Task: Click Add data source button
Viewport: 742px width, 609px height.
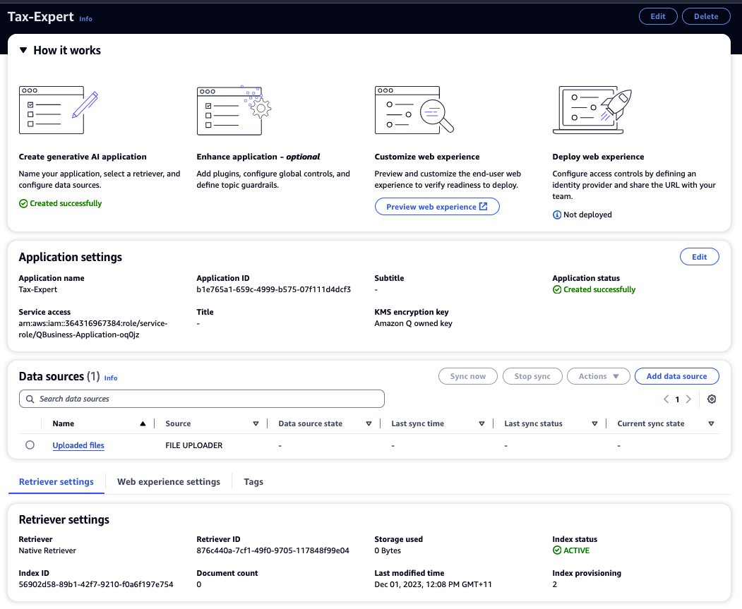Action: tap(676, 376)
